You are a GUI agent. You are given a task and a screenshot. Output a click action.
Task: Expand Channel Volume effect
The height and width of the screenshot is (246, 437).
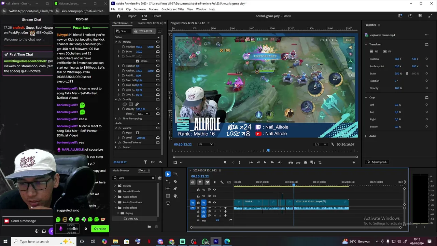[x=116, y=142]
